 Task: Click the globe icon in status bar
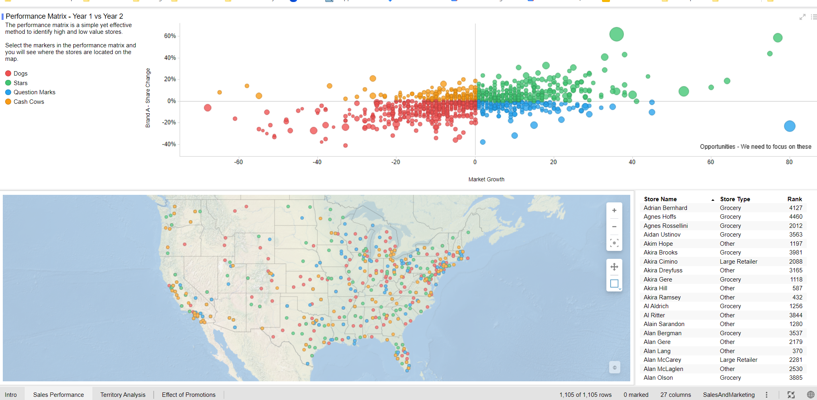tap(810, 395)
